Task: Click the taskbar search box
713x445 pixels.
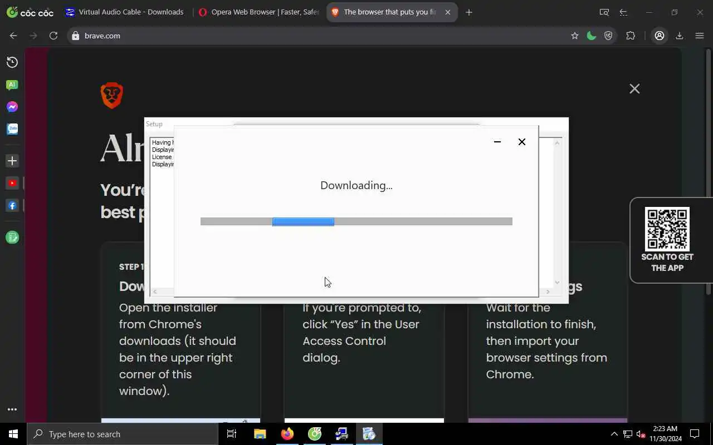Action: point(123,434)
